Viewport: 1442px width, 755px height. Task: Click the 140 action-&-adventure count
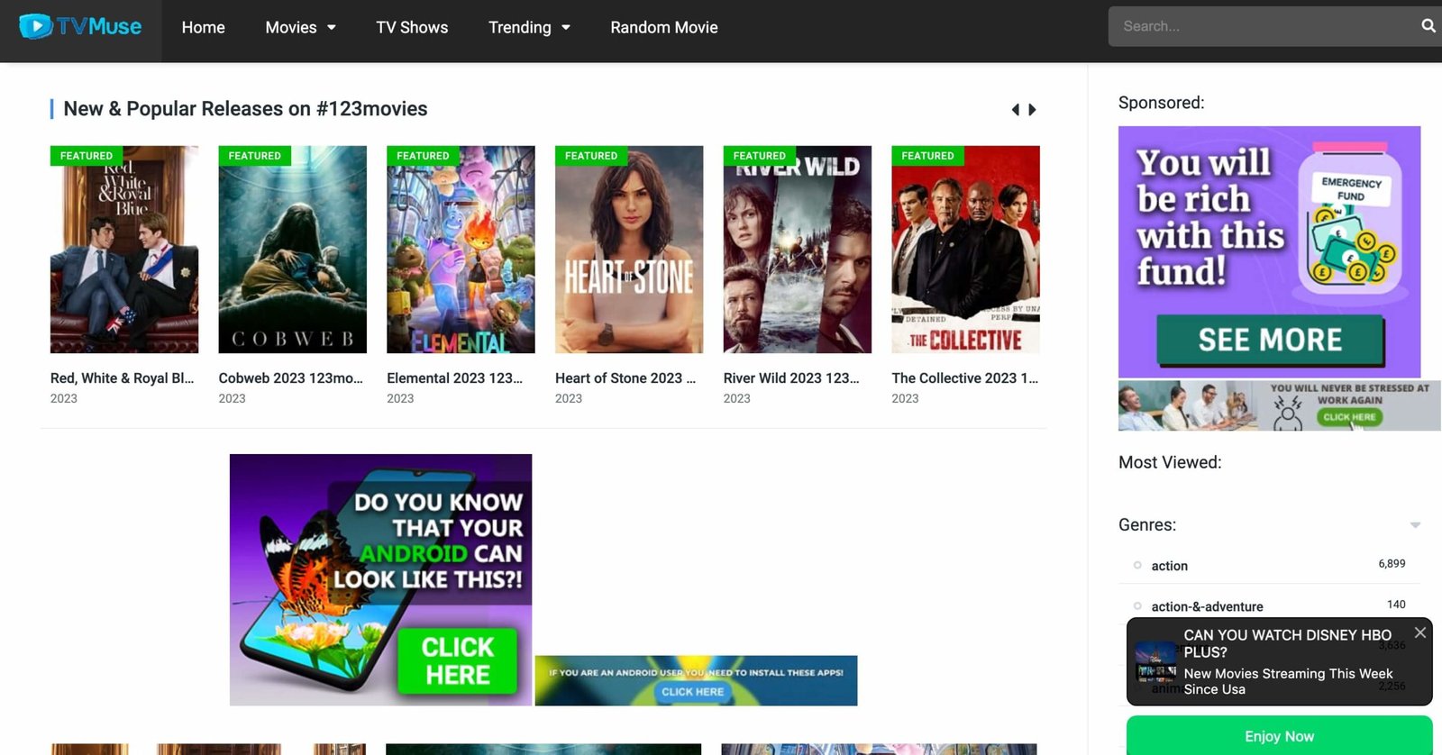(x=1396, y=605)
